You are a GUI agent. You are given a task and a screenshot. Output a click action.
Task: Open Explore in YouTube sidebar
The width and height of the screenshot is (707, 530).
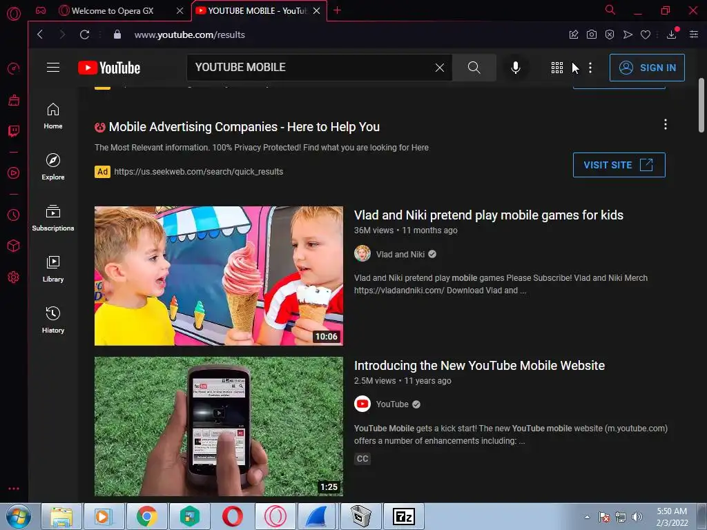click(x=53, y=167)
